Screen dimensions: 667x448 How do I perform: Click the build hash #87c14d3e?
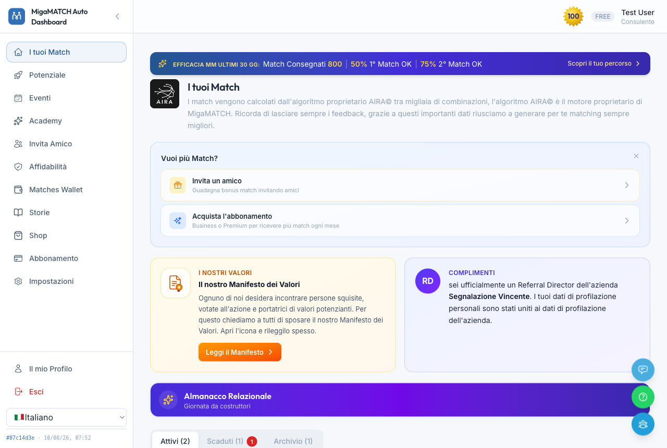(x=20, y=438)
